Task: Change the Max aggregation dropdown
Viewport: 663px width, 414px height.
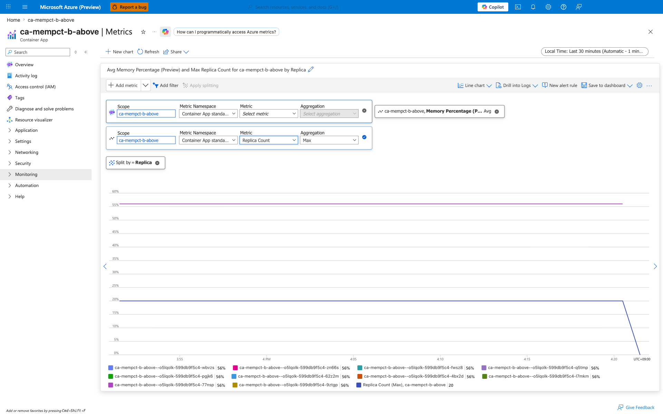Action: [329, 140]
